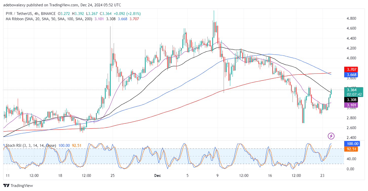Click the '18' date label on time axis
368x191 pixels.
pyautogui.click(x=60, y=175)
